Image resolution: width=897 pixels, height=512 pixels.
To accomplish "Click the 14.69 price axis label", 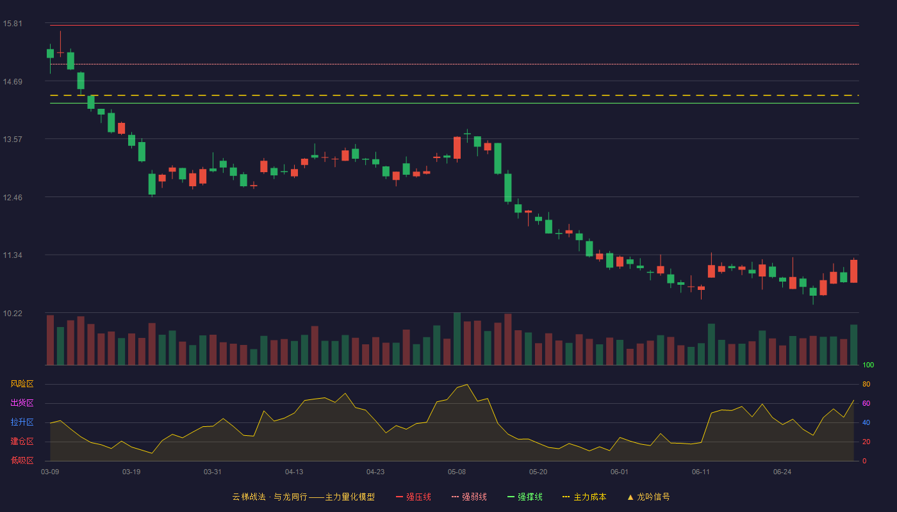I will [x=12, y=81].
